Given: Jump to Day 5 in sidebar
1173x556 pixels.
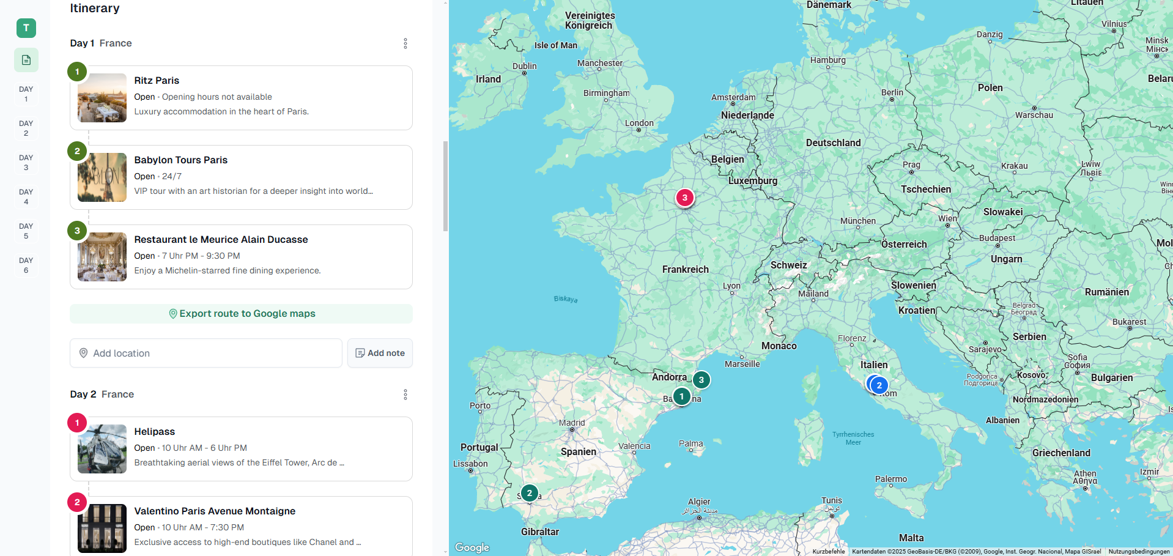Looking at the screenshot, I should pyautogui.click(x=26, y=231).
